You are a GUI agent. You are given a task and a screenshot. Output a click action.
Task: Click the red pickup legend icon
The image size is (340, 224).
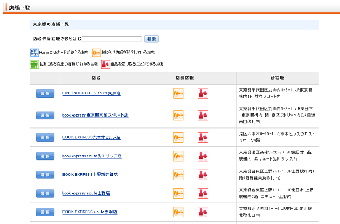[x=106, y=65]
